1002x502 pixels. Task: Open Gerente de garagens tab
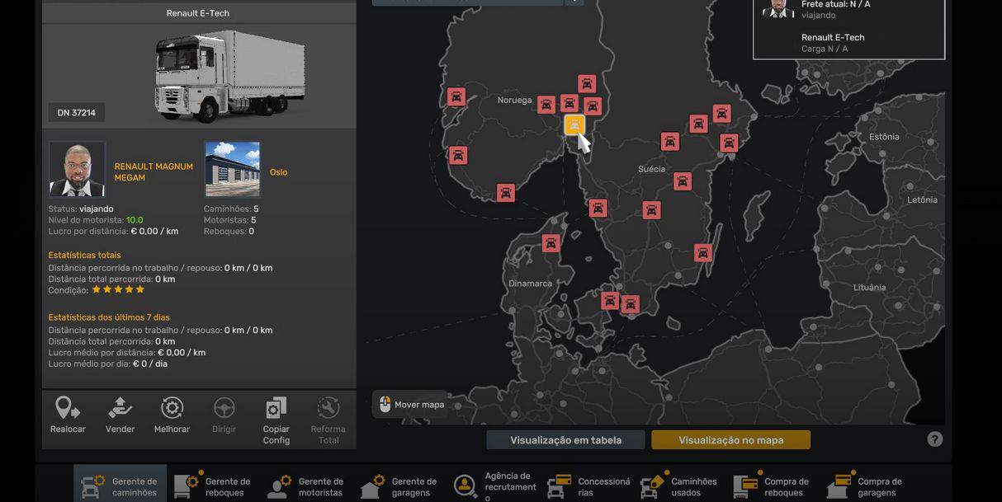399,486
